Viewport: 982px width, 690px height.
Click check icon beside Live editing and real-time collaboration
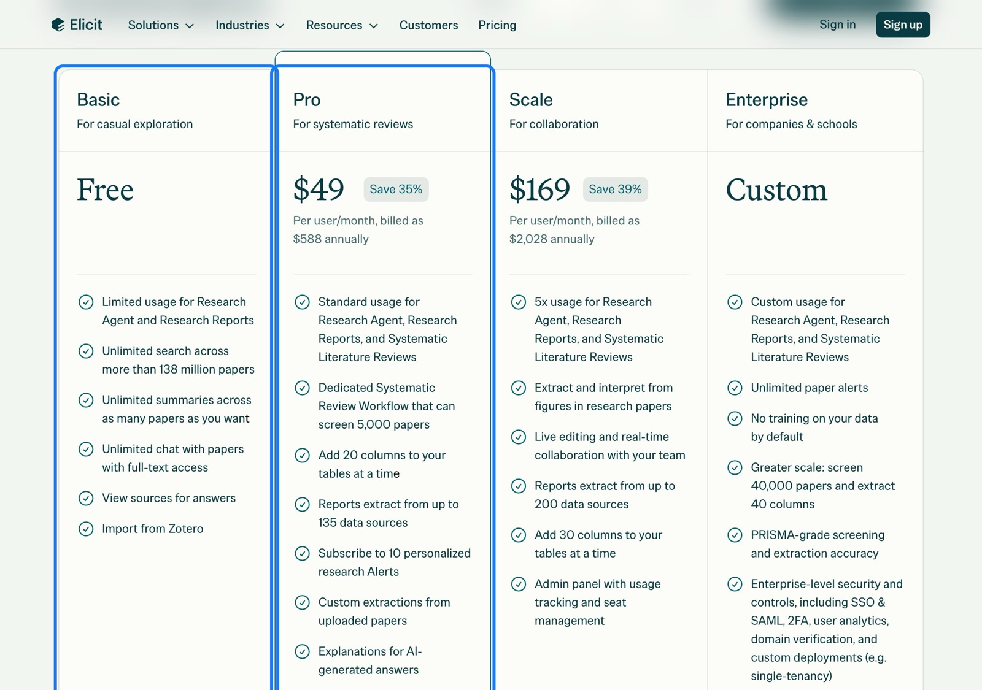(x=519, y=437)
